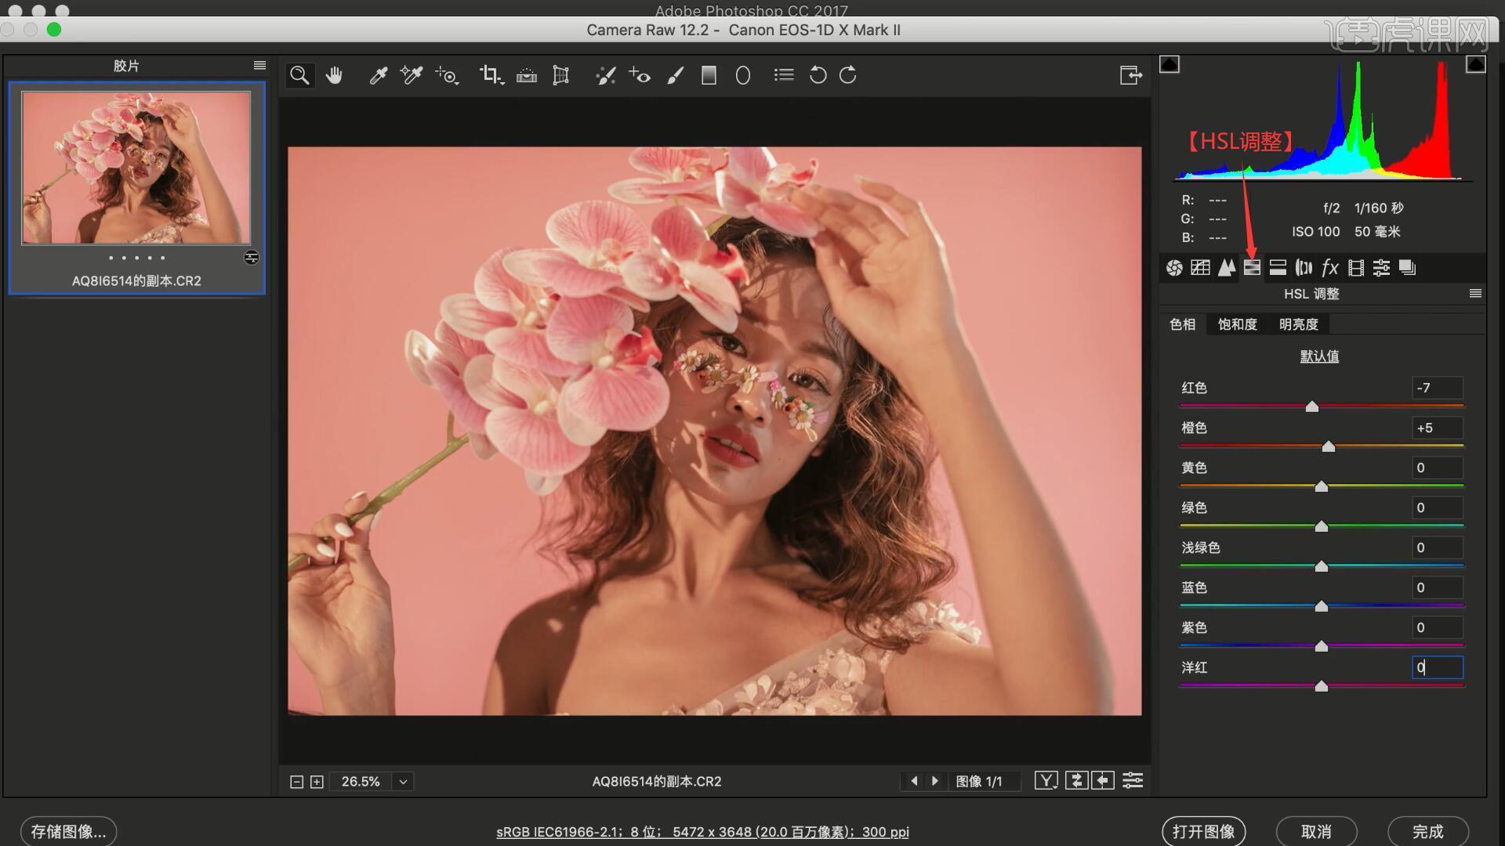The height and width of the screenshot is (846, 1505).
Task: Open the zoom level dropdown
Action: (403, 782)
